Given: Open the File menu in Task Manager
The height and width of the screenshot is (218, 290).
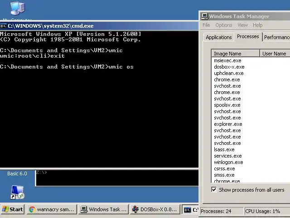Looking at the screenshot, I should [206, 25].
